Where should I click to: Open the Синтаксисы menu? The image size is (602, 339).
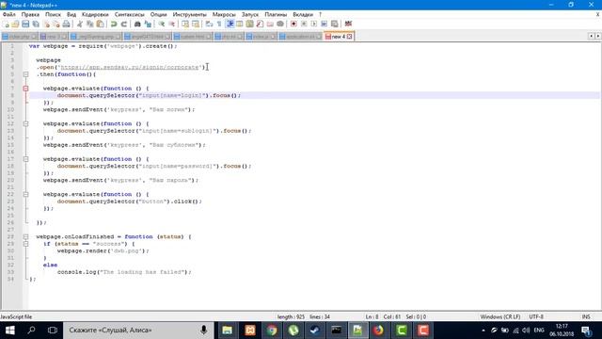(130, 14)
